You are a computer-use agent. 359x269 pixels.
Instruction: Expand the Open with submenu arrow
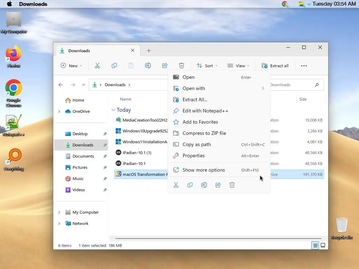pos(263,88)
